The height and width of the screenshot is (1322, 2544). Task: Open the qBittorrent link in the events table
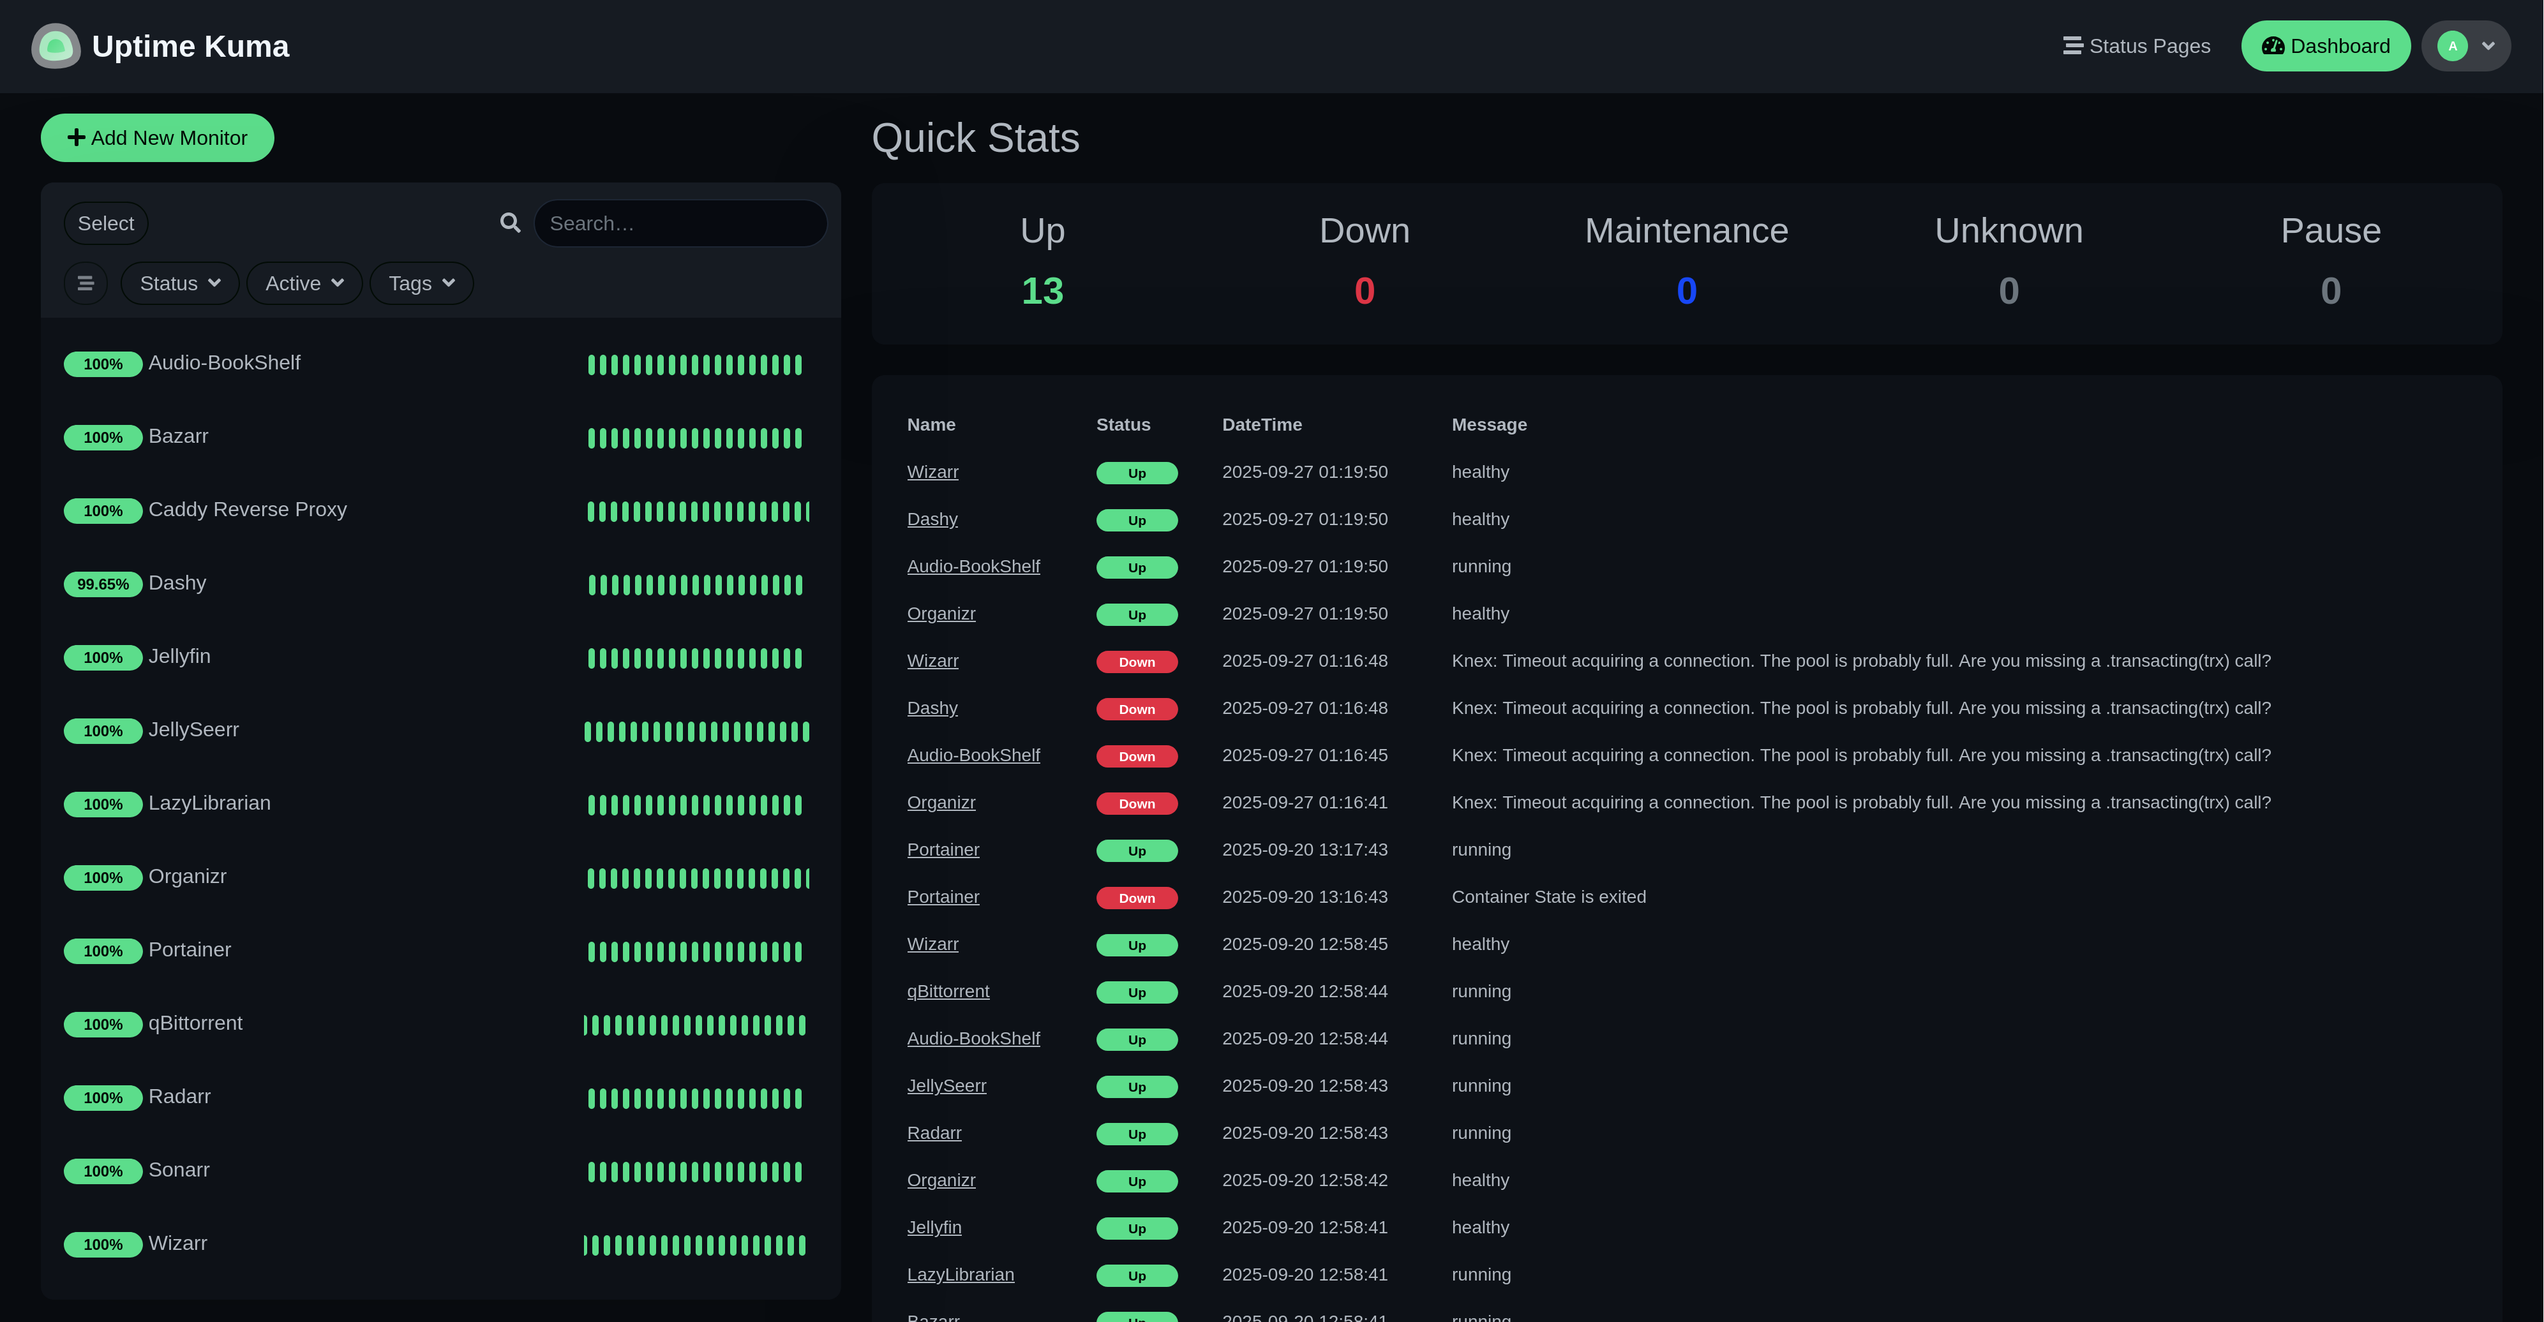click(x=948, y=991)
